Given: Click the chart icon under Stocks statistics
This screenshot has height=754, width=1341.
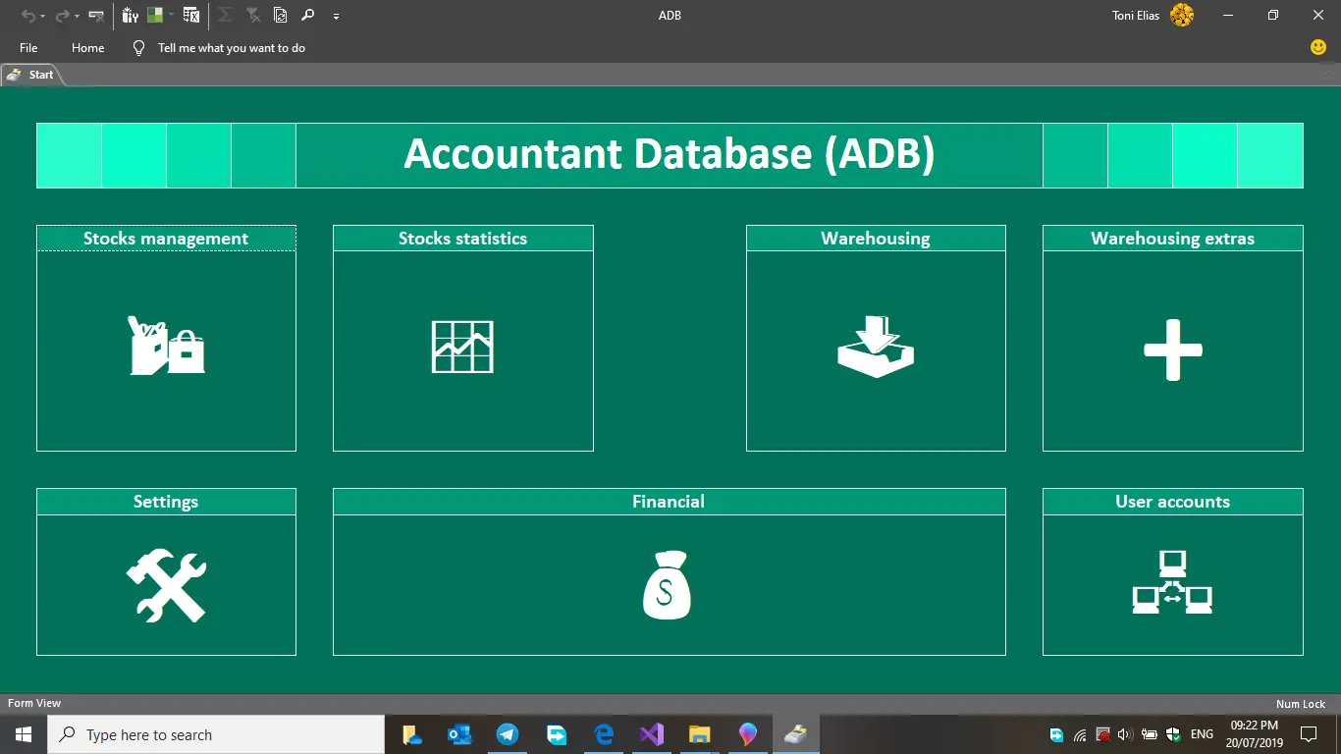Looking at the screenshot, I should [x=462, y=346].
